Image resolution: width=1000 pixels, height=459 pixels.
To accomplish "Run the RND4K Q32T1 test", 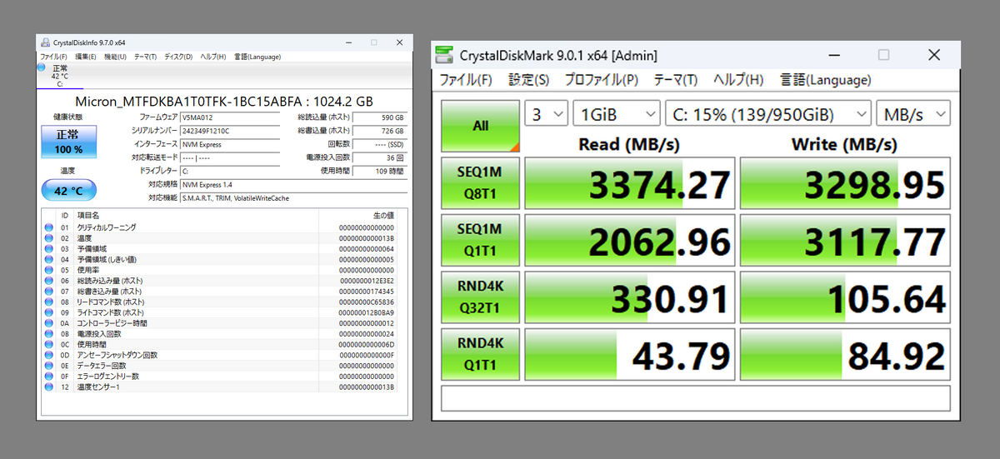I will coord(481,296).
